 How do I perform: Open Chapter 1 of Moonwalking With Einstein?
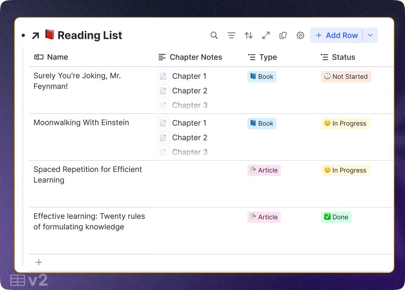point(189,123)
